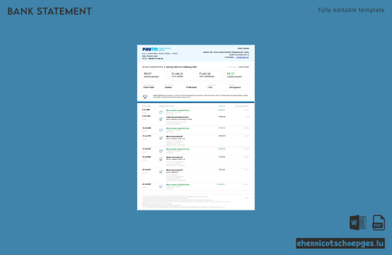Image resolution: width=392 pixels, height=255 pixels.
Task: Click the blue email link in statement header
Action: pyautogui.click(x=242, y=57)
